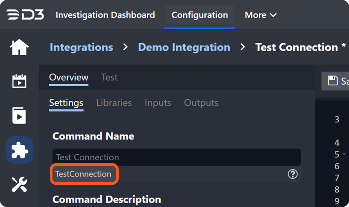Collapse the code fold arrow at line 5
This screenshot has height=207, width=349.
344,154
